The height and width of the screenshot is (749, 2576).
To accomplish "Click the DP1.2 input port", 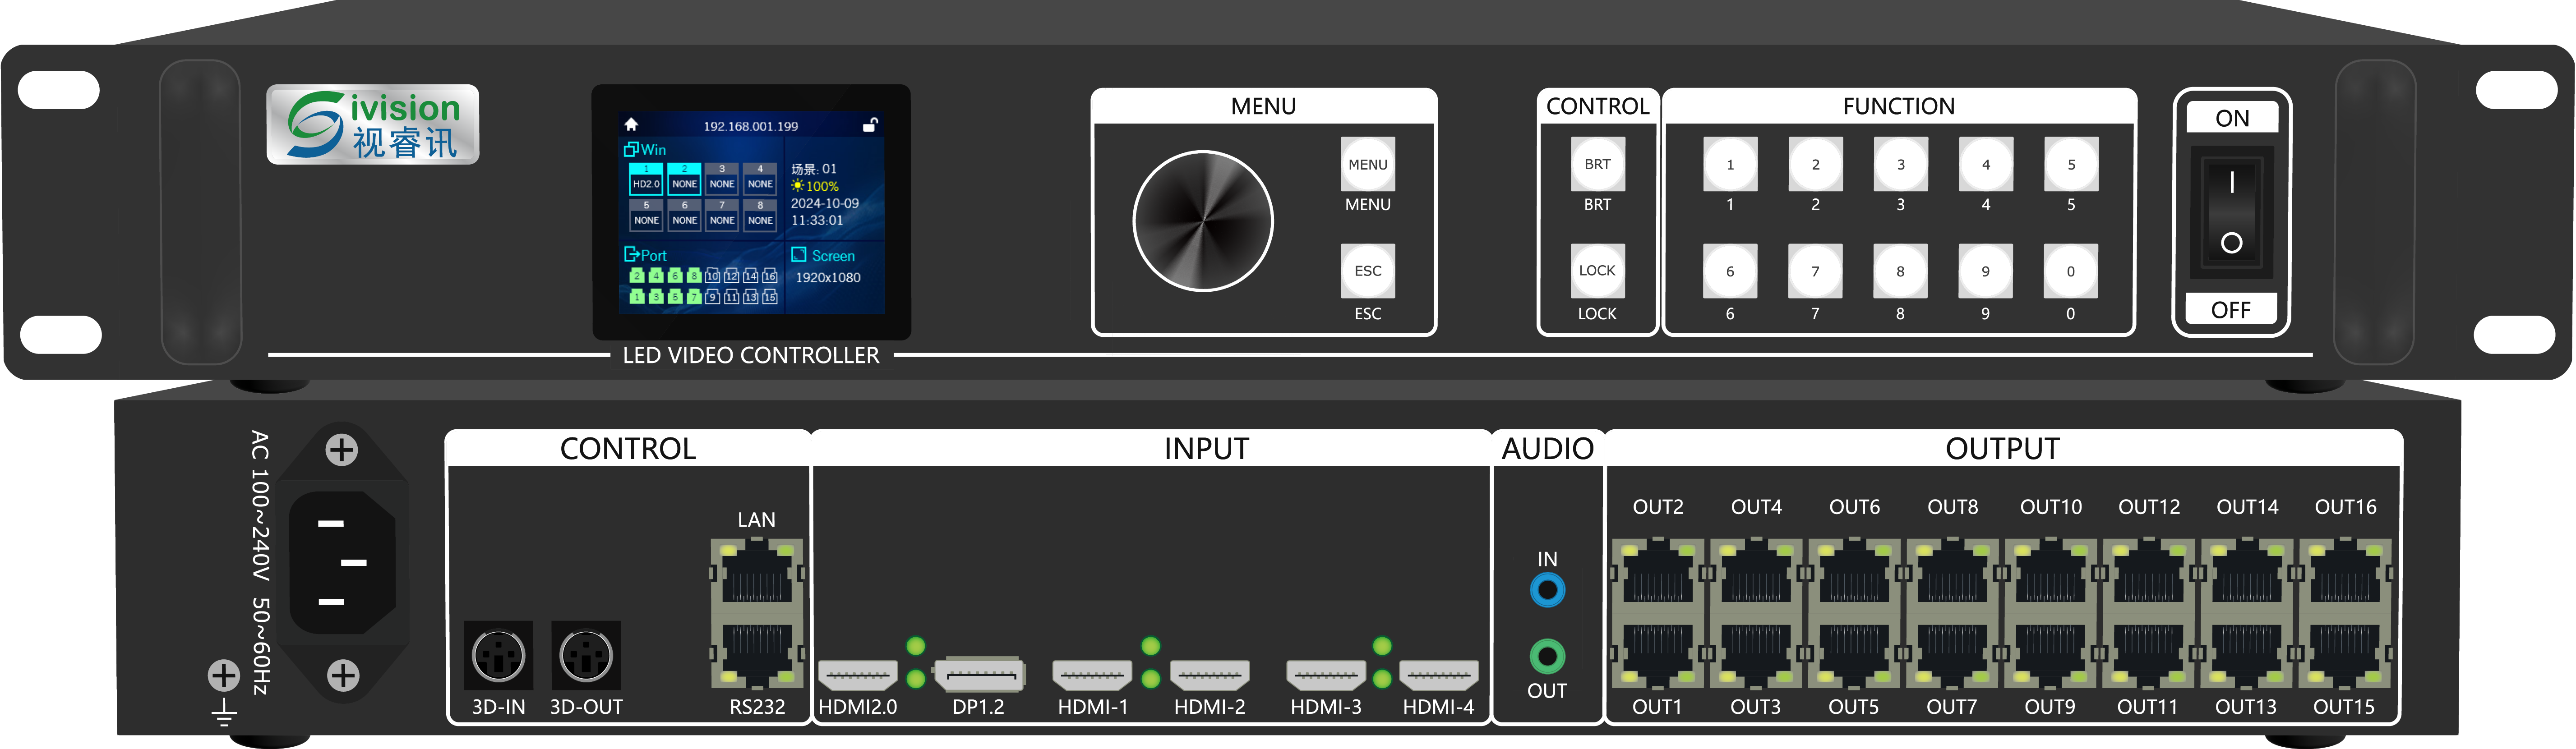I will [x=980, y=675].
